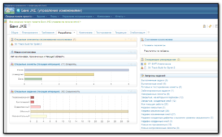
Task: Open the Отчеты menu
Action: pos(120,17)
